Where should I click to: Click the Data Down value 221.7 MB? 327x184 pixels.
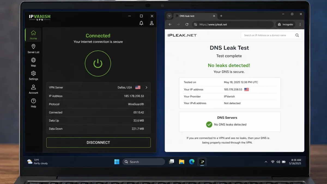pyautogui.click(x=138, y=129)
